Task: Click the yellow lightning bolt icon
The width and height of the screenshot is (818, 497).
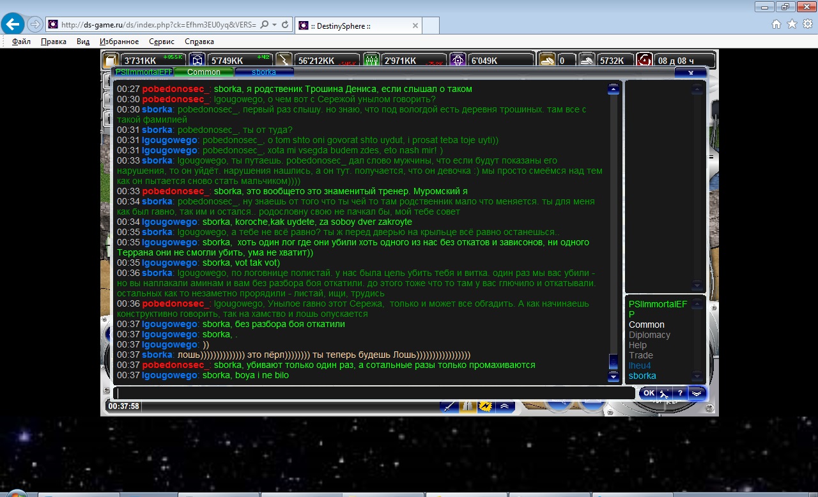Action: pos(485,406)
